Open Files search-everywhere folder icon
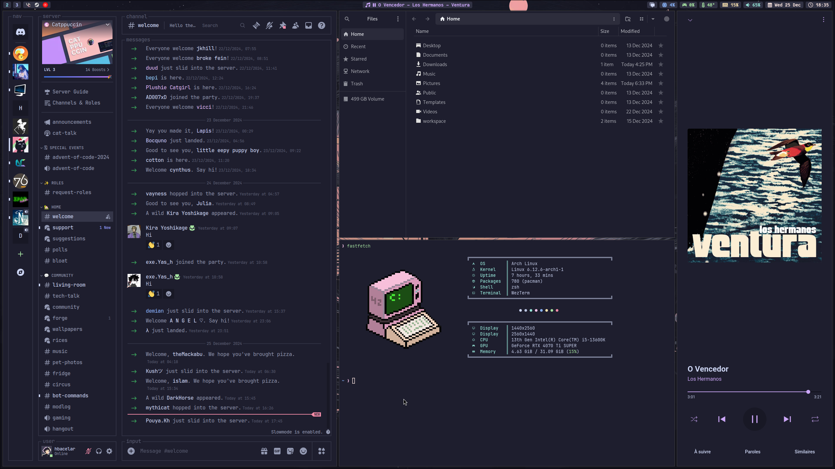Screen dimensions: 835x469 tap(628, 19)
